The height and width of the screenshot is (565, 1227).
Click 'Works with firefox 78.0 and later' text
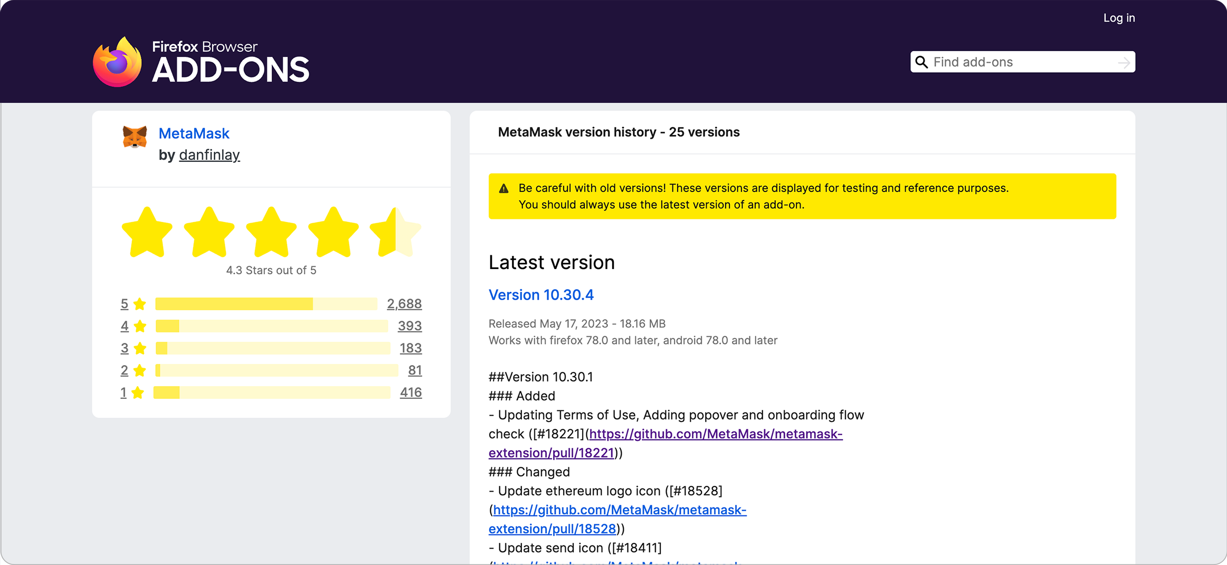(x=633, y=340)
